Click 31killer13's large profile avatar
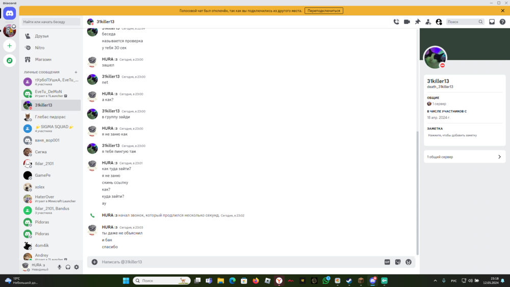Image resolution: width=510 pixels, height=287 pixels. 435,58
